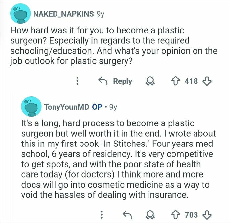230x223 pixels.
Task: Click the 703 vote count
Action: (191, 214)
